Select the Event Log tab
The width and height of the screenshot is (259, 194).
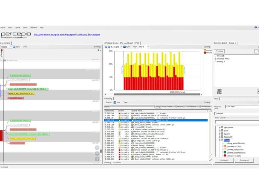[x=108, y=98]
